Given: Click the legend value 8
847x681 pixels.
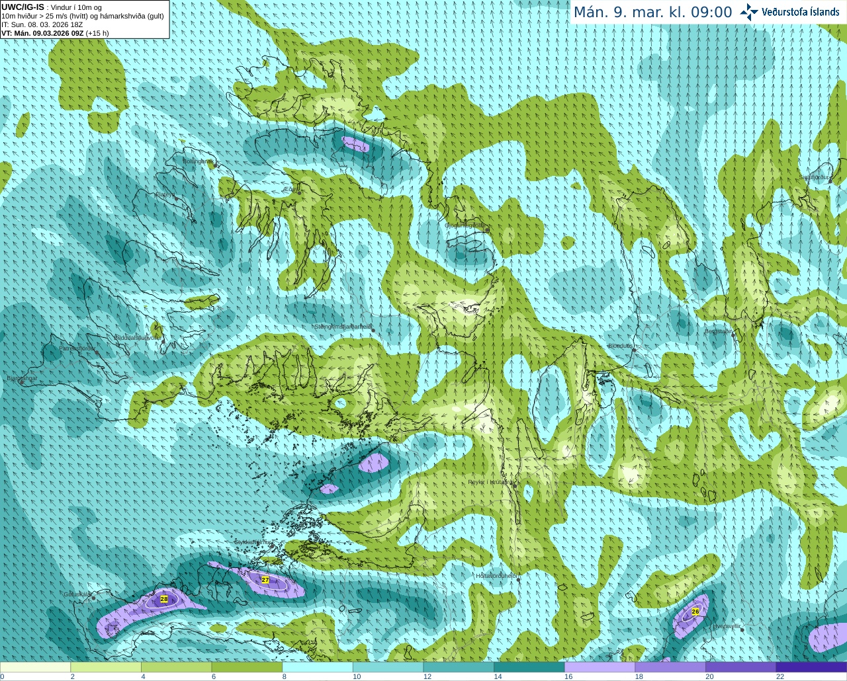Looking at the screenshot, I should pos(285,676).
